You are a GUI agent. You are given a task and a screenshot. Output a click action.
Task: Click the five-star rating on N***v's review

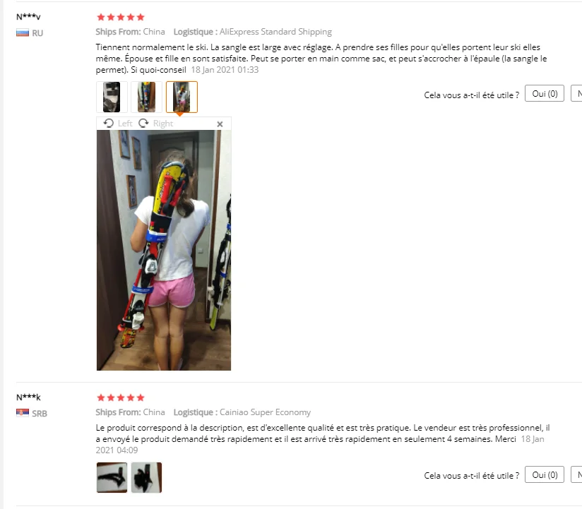point(121,17)
